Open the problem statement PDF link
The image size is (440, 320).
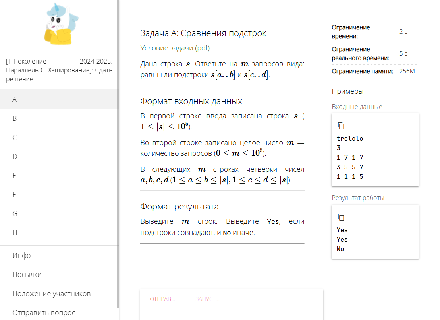click(175, 48)
